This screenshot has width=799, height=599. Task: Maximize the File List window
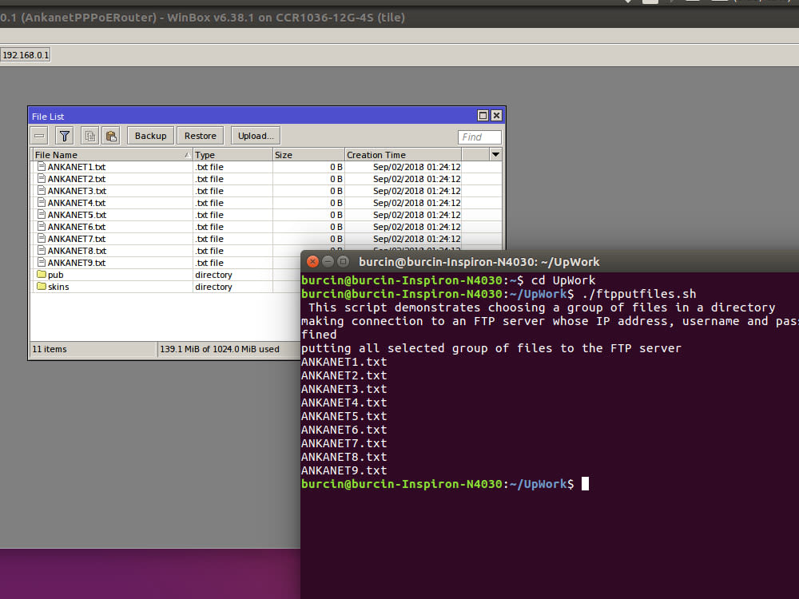pos(483,116)
